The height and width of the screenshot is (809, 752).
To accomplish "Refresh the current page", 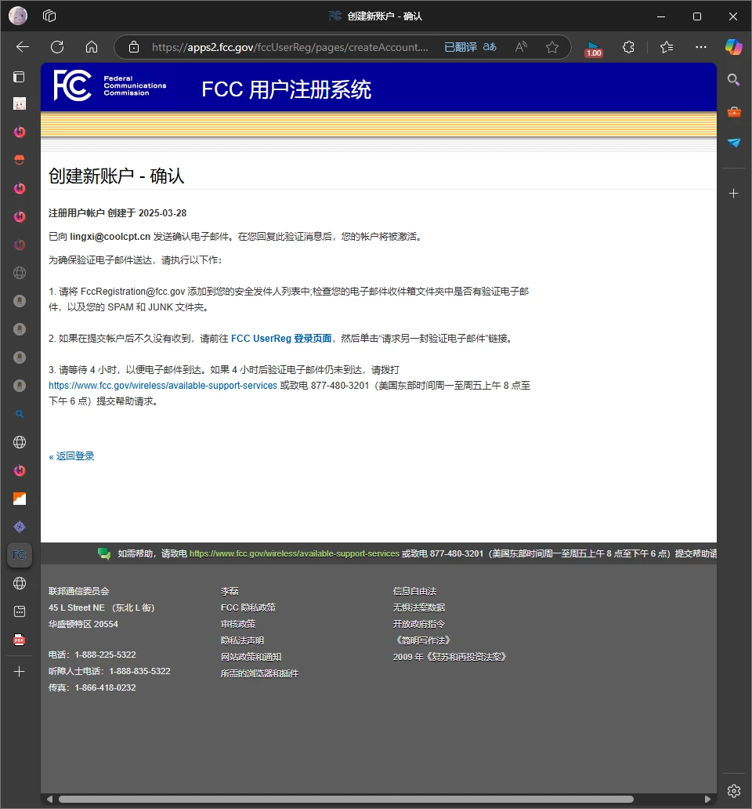I will 56,47.
